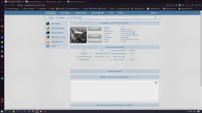202x113 pixels.
Task: Expand bookmarks bar overflow chevron
Action: coord(199,9)
